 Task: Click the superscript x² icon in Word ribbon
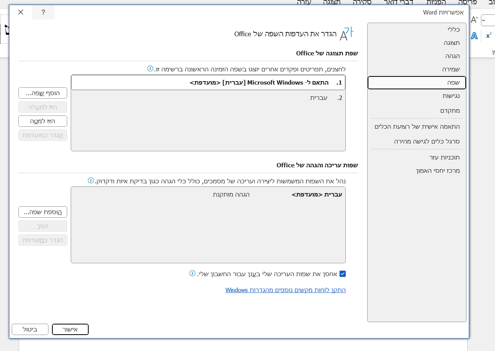point(488,36)
